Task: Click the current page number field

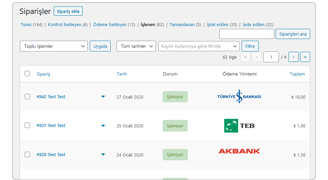Action: [x=271, y=57]
